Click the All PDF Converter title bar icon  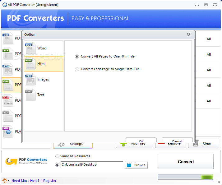(x=5, y=5)
